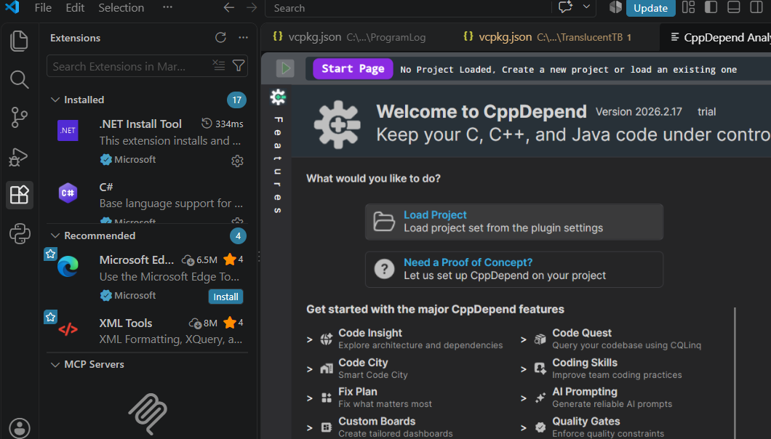Screen dimensions: 771x439
Task: Click the CppDepend Features gear icon
Action: click(x=278, y=97)
